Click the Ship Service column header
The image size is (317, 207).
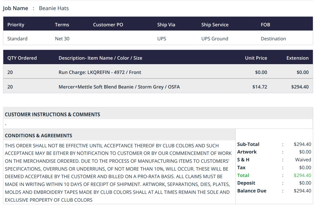(215, 25)
